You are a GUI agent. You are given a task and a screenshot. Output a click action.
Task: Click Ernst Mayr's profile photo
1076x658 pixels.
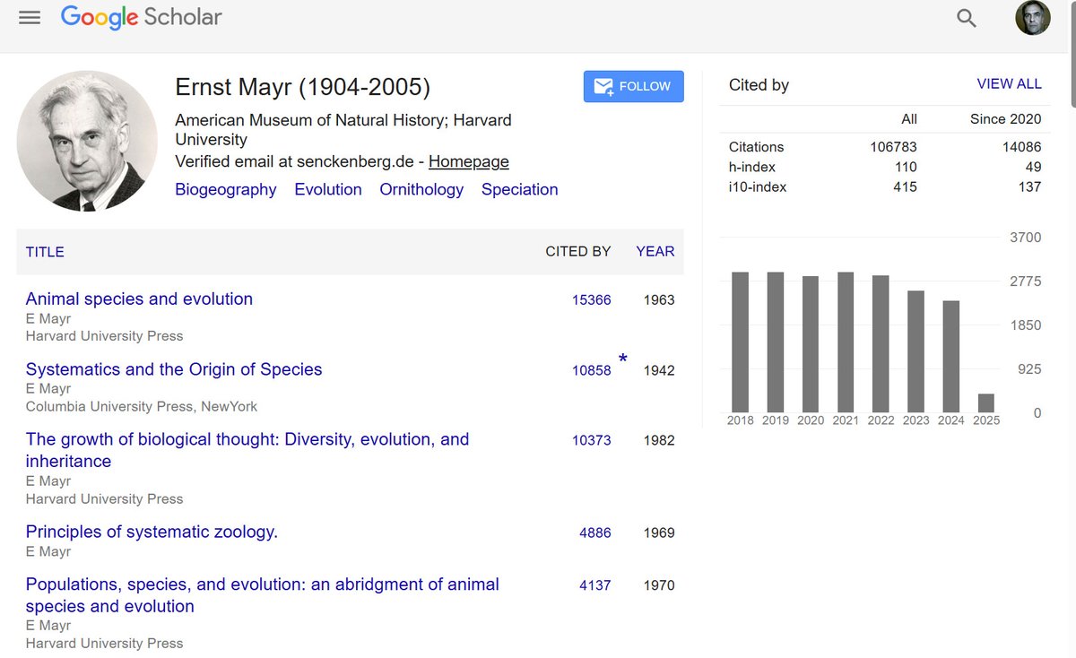coord(87,142)
